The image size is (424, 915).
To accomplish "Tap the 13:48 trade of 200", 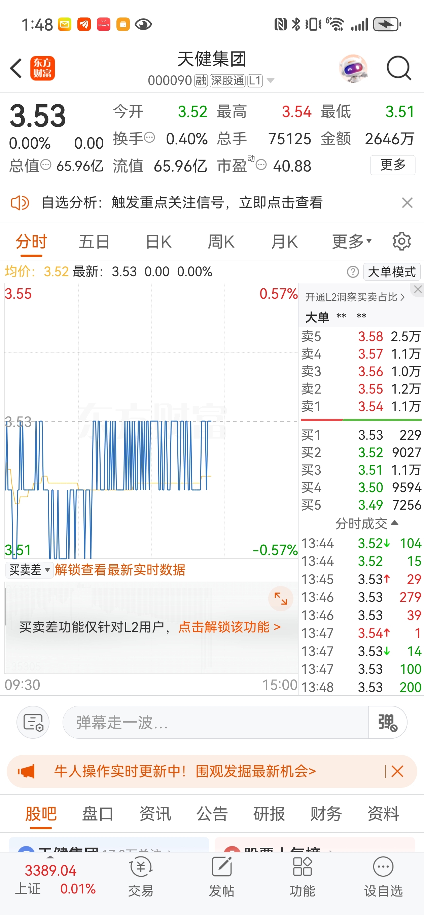I will 361,687.
